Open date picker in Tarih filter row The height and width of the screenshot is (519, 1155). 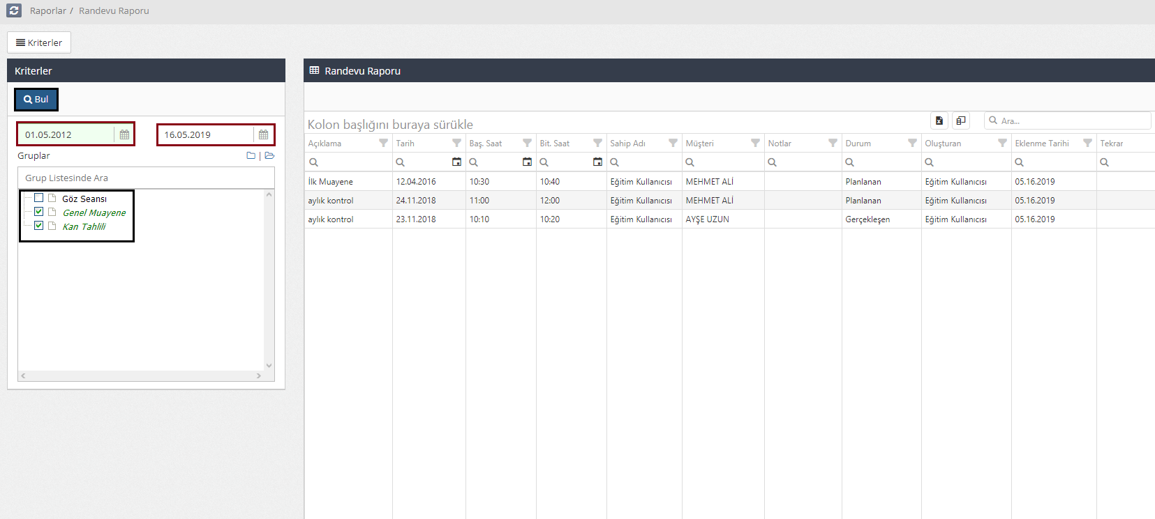pos(456,162)
